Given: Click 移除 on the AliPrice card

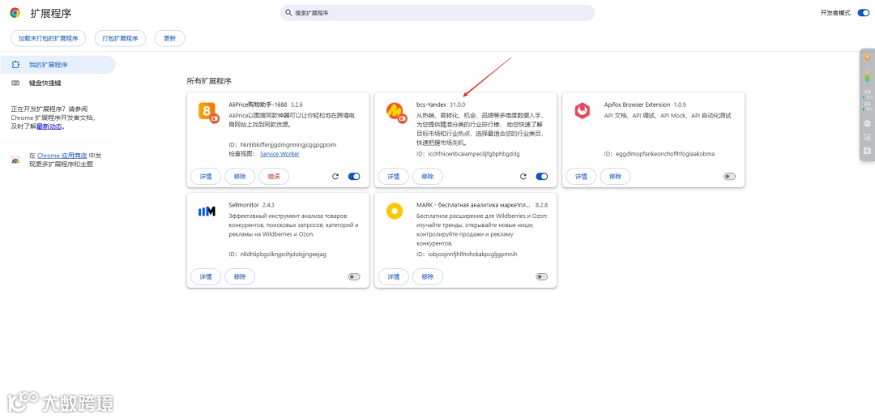Looking at the screenshot, I should point(240,177).
